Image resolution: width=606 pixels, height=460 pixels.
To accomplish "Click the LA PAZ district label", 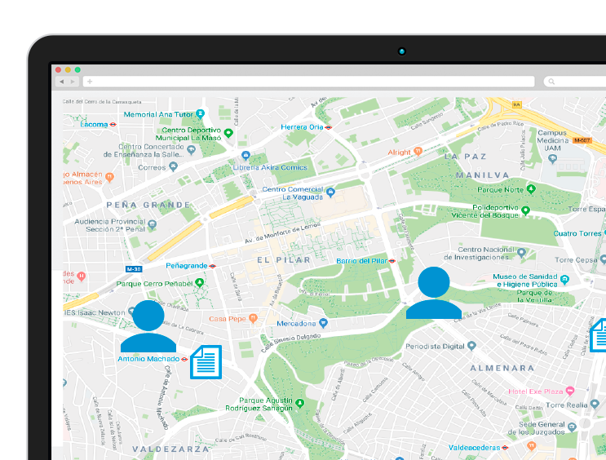I will click(466, 157).
